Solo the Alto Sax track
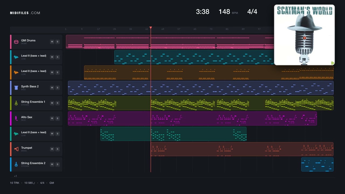This screenshot has height=194, width=345. [57, 118]
